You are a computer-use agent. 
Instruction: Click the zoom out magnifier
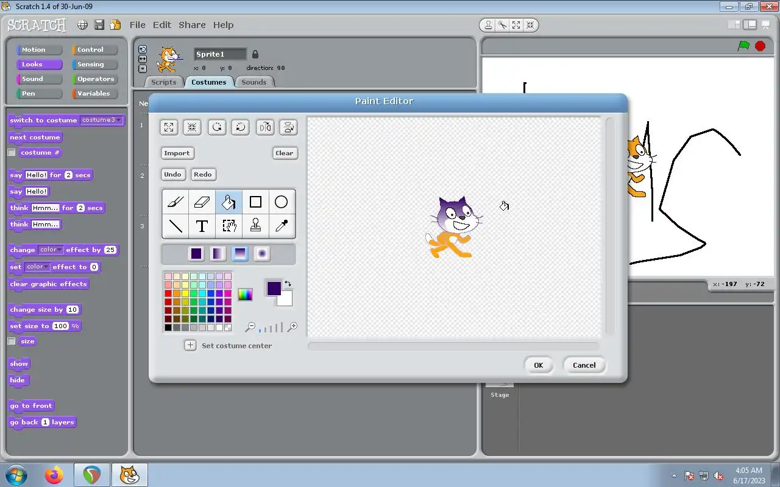click(x=250, y=327)
